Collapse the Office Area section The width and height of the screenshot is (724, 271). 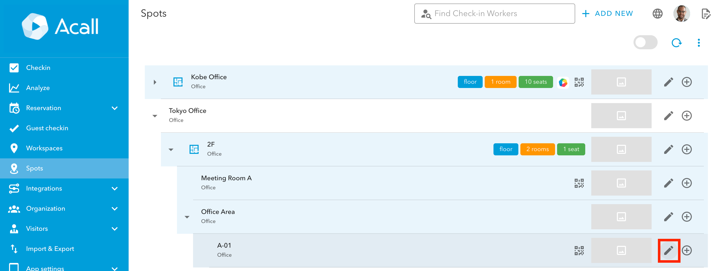[x=187, y=217]
